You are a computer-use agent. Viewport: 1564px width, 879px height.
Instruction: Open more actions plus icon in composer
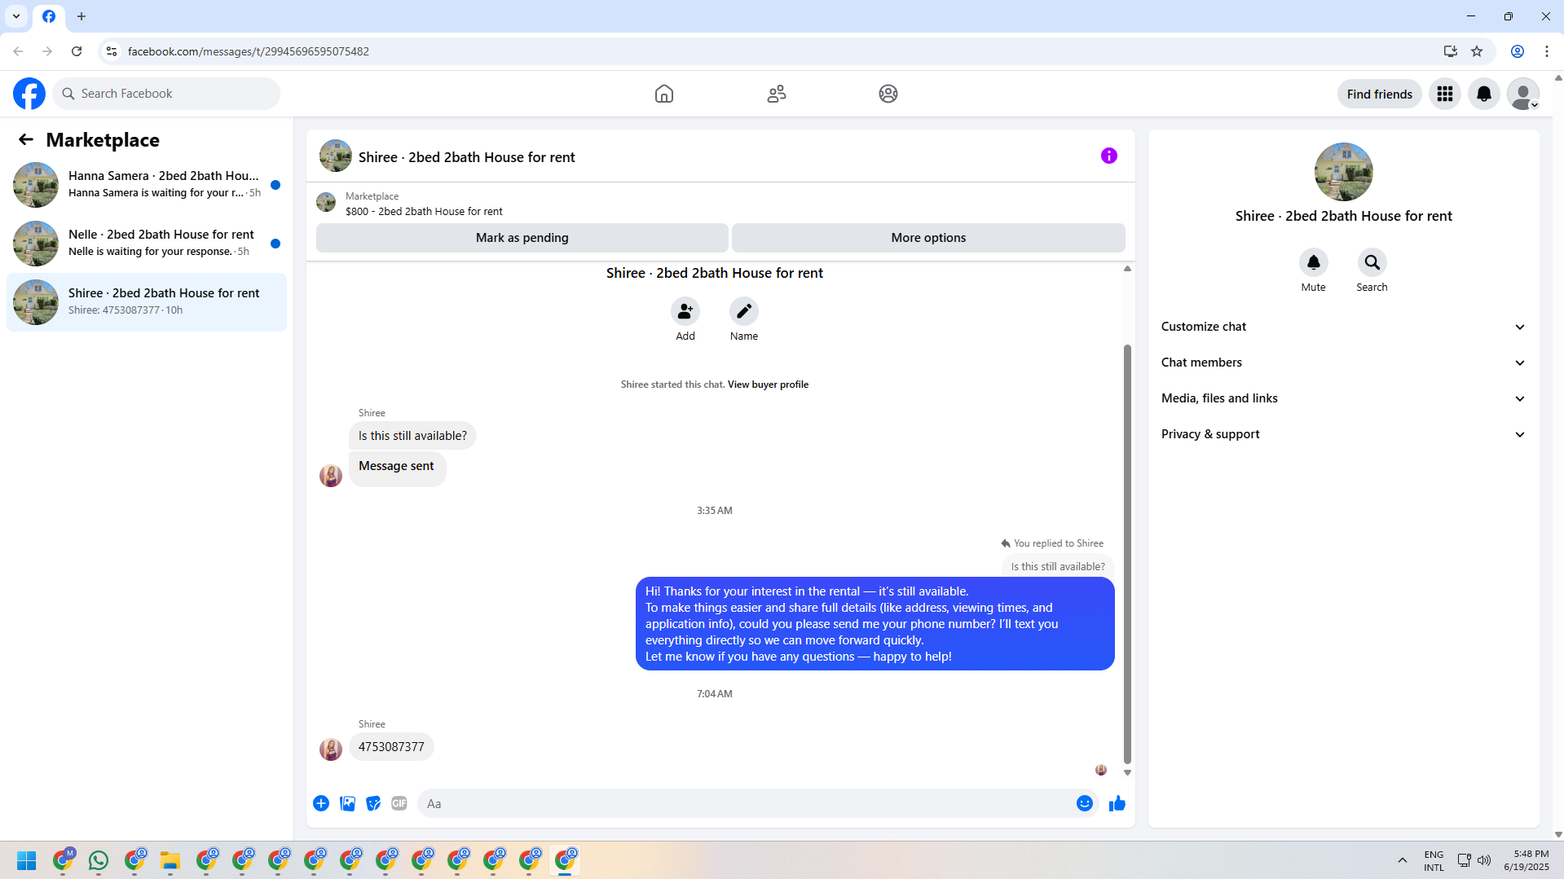click(x=321, y=803)
